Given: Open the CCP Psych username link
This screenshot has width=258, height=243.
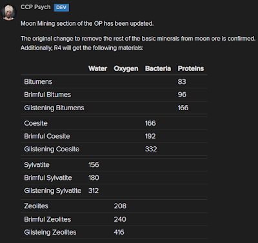Looking at the screenshot, I should [x=35, y=7].
